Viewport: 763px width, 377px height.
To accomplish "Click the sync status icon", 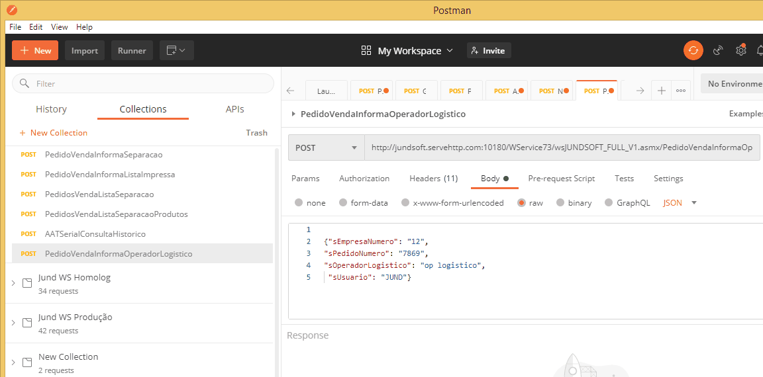I will point(693,50).
